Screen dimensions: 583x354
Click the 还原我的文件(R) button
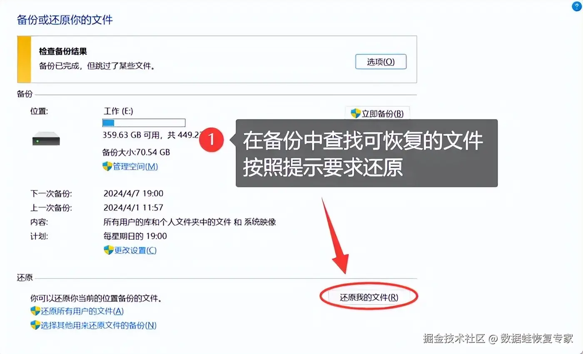(369, 297)
